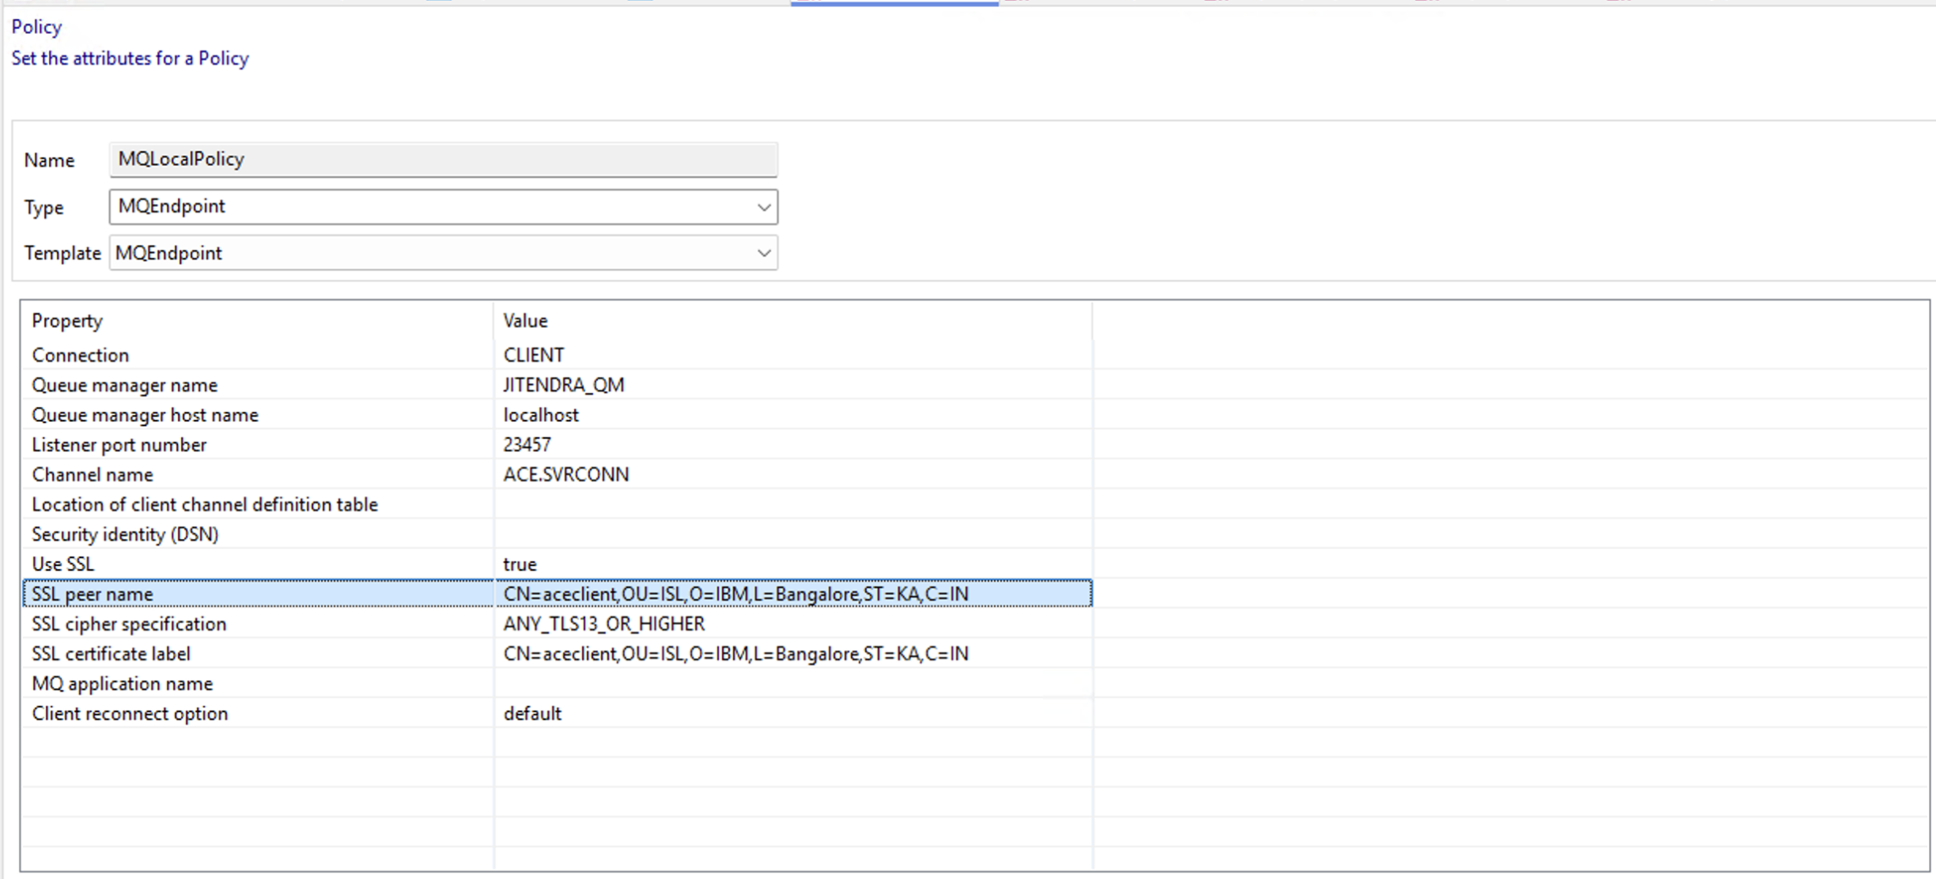Open the Type dropdown arrow
Screen dimensions: 1936x879
click(x=763, y=207)
